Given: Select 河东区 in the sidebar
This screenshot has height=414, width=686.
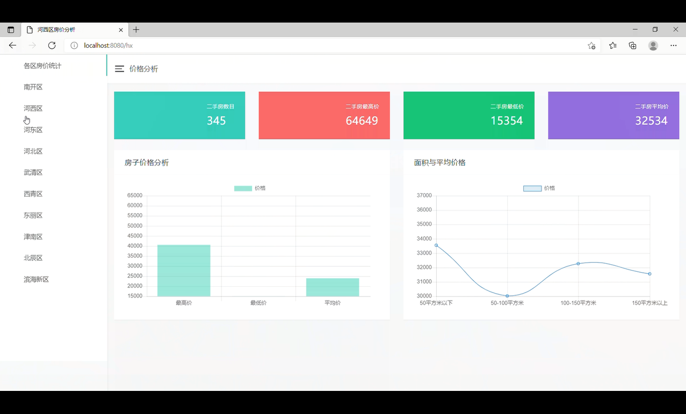Looking at the screenshot, I should (33, 130).
